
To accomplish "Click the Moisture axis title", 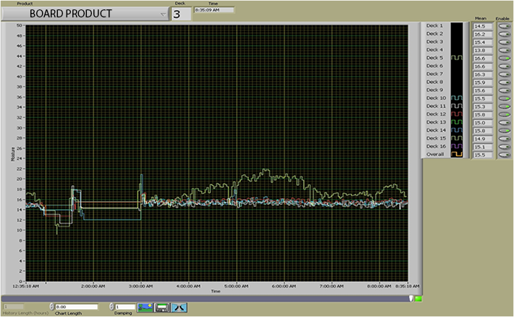I will (x=13, y=153).
